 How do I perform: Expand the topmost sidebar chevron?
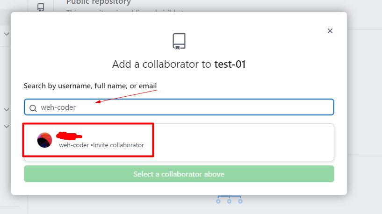point(7,34)
